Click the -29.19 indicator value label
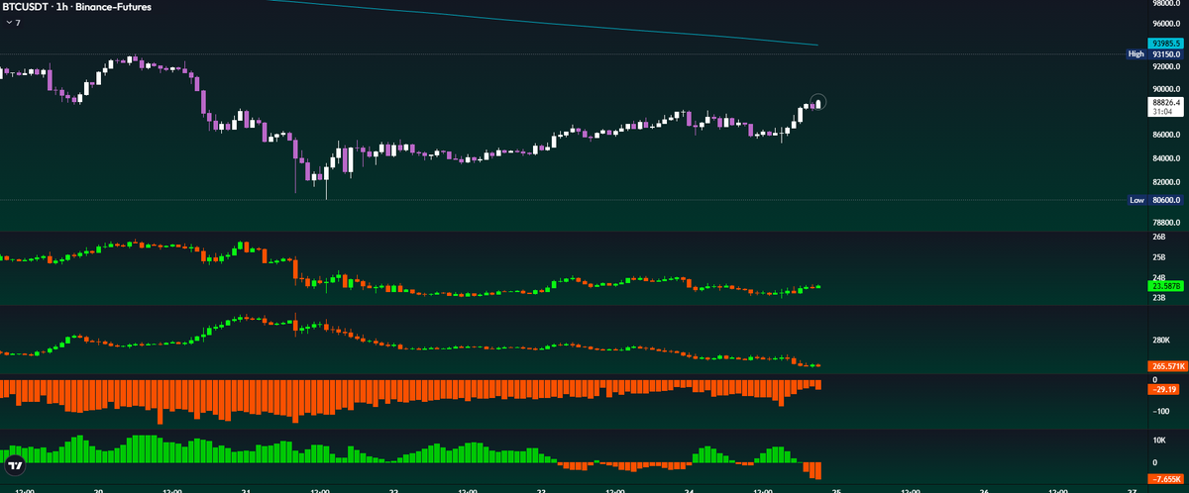The width and height of the screenshot is (1189, 493). coord(1164,389)
